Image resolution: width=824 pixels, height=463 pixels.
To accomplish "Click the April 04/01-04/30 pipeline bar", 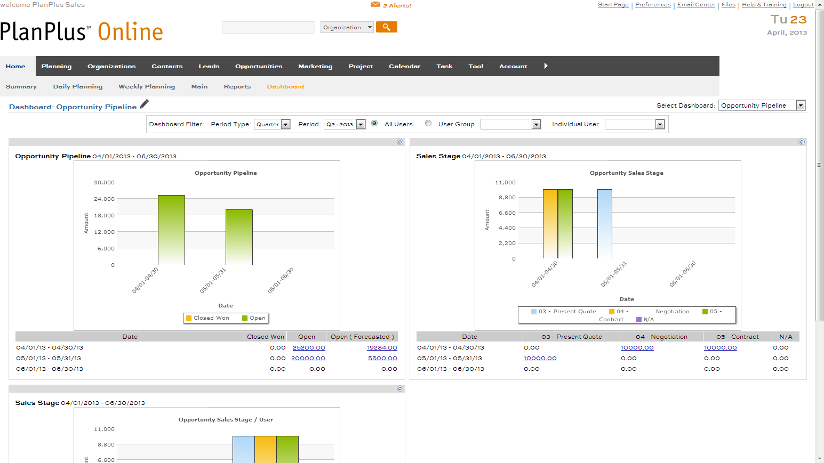I will 171,230.
